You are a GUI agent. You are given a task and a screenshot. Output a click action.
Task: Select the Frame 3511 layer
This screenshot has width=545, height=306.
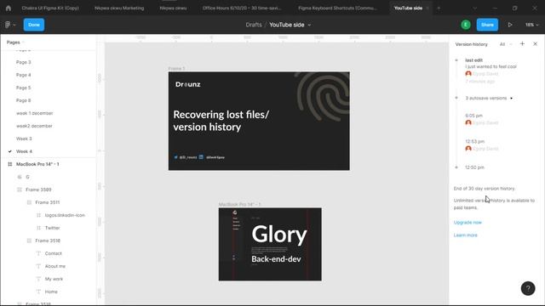pyautogui.click(x=48, y=202)
